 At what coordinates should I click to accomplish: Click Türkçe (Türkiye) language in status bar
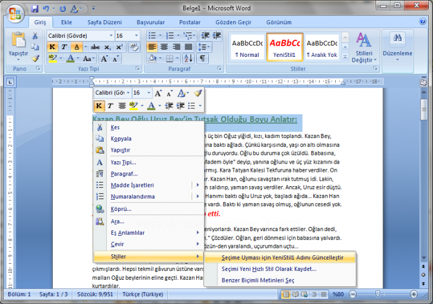click(x=143, y=295)
